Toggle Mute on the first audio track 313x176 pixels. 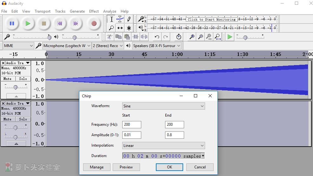click(x=7, y=79)
